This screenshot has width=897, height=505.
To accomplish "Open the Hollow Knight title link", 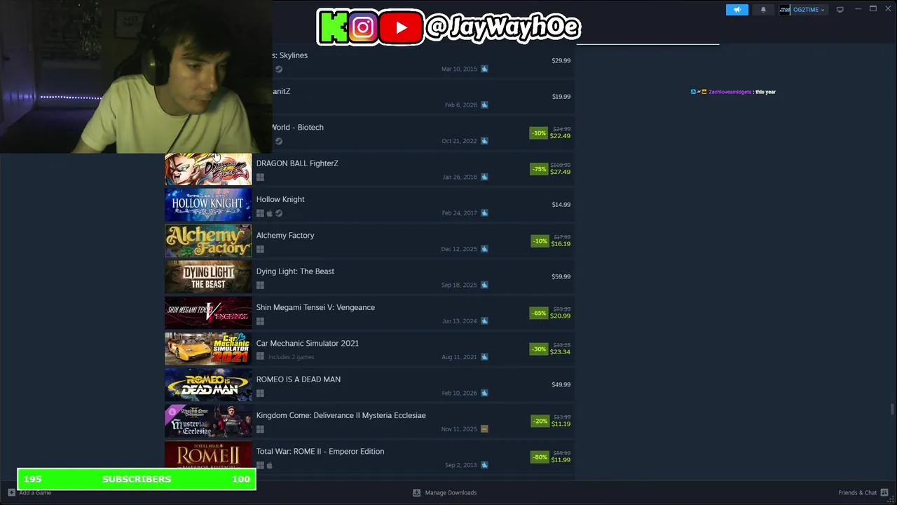I will point(280,199).
